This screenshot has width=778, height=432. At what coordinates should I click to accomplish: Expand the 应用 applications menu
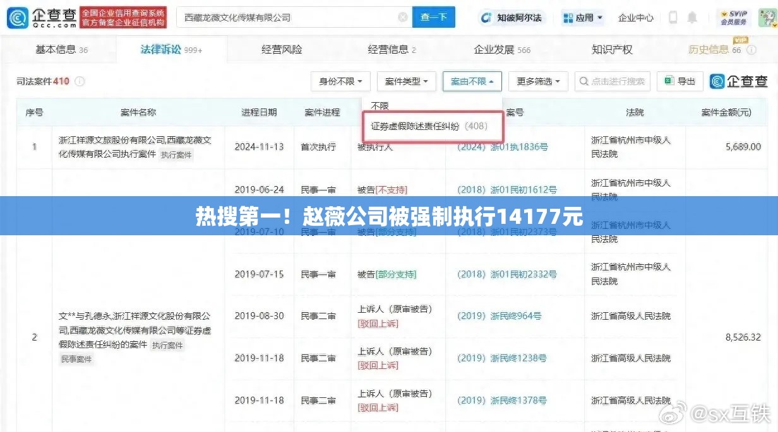[582, 18]
